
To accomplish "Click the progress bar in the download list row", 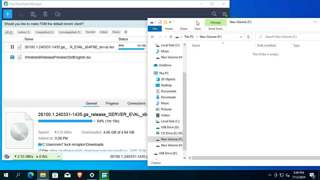I will pos(132,49).
